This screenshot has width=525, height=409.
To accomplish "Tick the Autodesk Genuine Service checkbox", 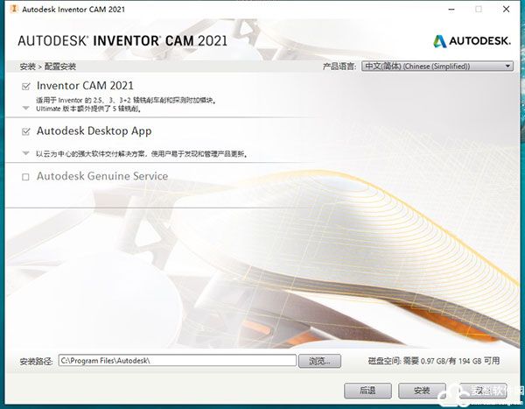I will pyautogui.click(x=25, y=177).
